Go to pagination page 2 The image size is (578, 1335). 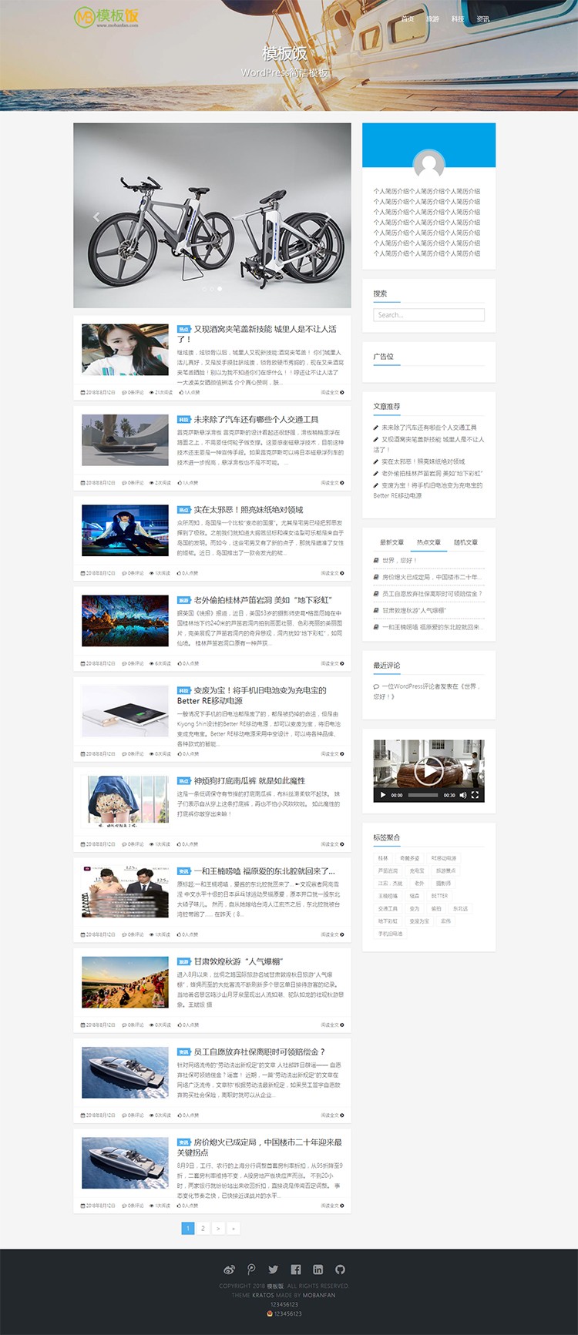[x=203, y=1228]
